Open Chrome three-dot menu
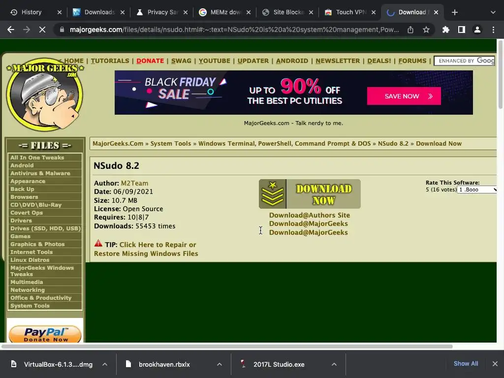 [493, 30]
